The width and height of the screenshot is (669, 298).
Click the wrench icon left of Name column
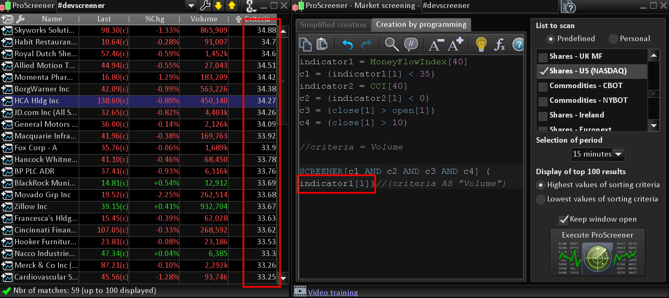click(x=20, y=19)
